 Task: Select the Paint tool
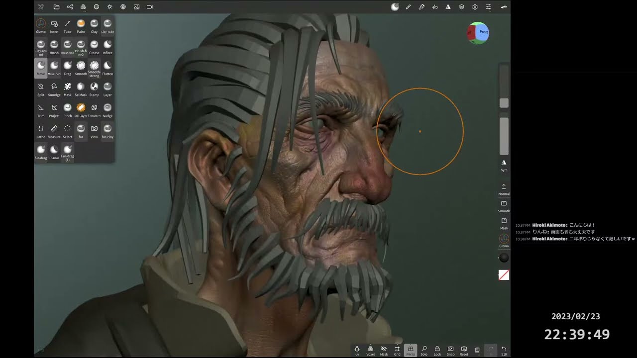pos(81,26)
